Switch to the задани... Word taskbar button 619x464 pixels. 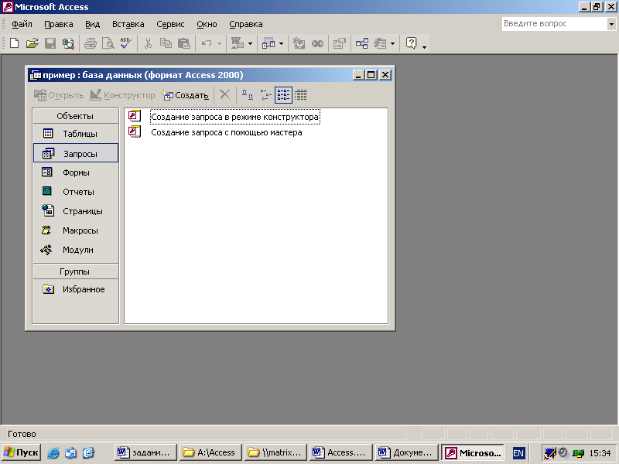(145, 452)
